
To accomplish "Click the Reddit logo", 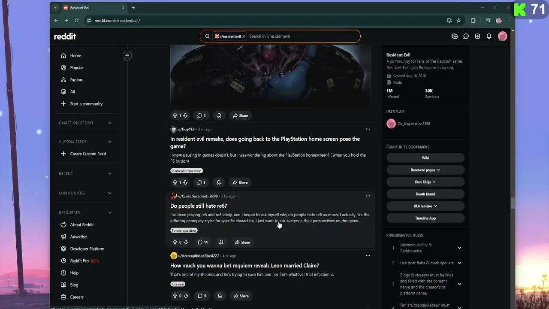I will 65,36.
